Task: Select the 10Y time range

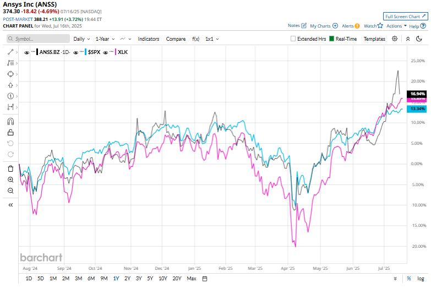Action: coord(163,279)
